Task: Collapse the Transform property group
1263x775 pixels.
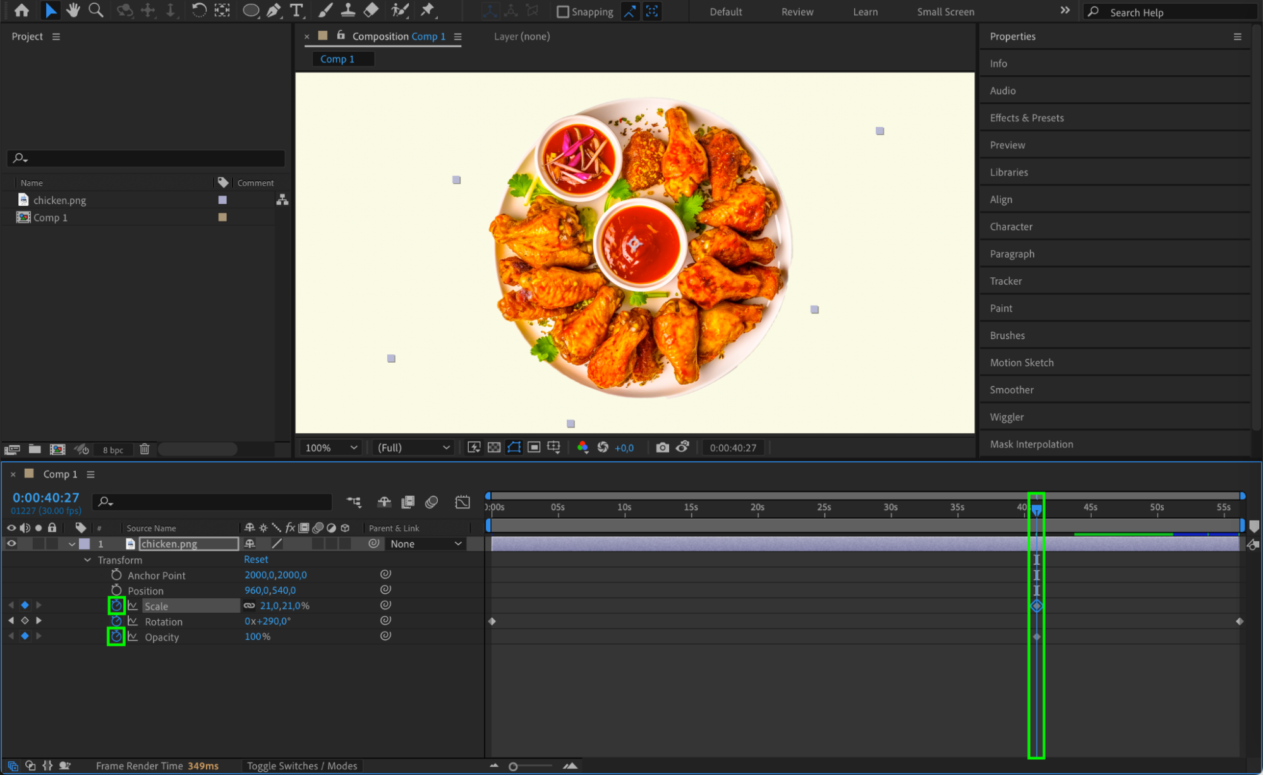Action: [x=87, y=560]
